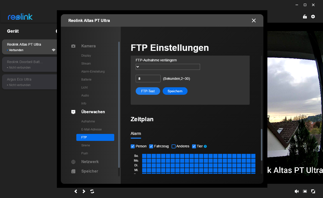Open Alarm-Einstellung in the sidebar

[x=93, y=72]
